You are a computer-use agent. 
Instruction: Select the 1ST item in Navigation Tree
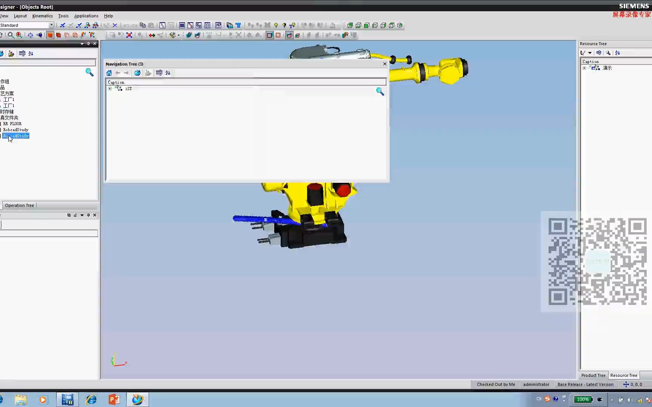[129, 89]
